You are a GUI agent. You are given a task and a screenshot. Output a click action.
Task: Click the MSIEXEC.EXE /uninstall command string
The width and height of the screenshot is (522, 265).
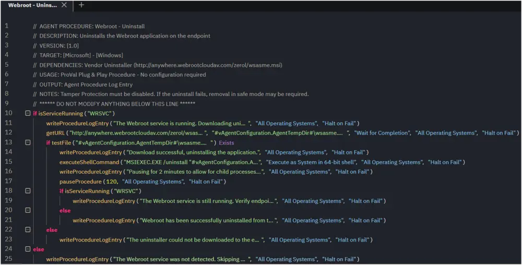click(x=193, y=162)
